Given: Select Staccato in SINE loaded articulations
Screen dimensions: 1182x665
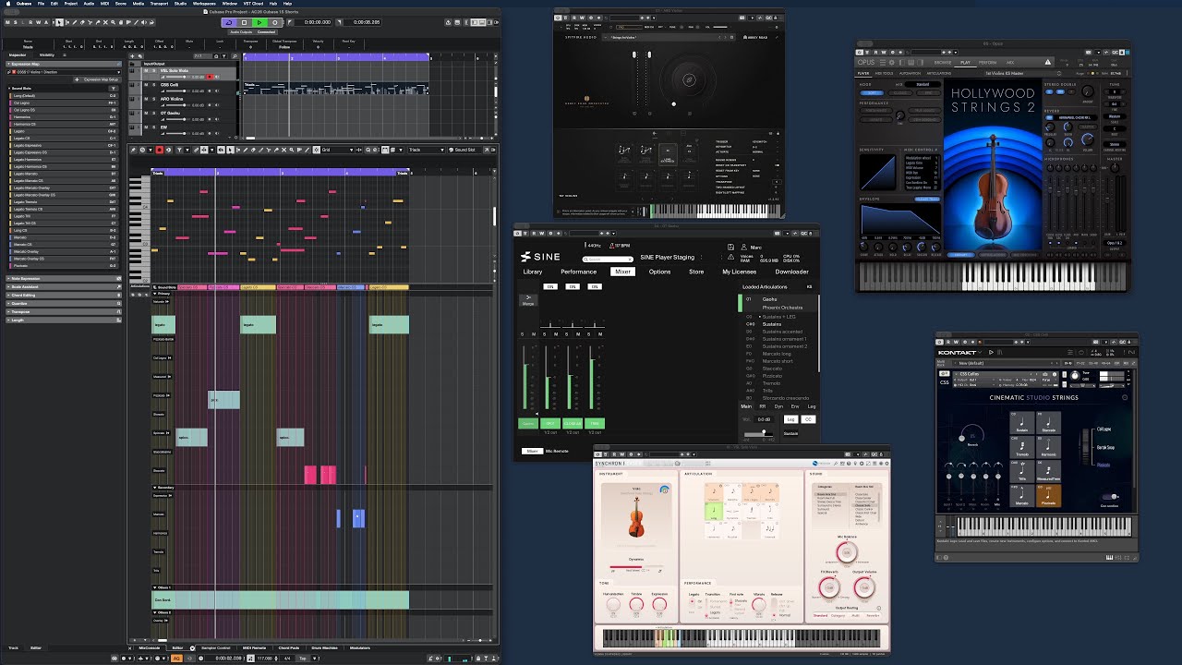Looking at the screenshot, I should tap(773, 369).
